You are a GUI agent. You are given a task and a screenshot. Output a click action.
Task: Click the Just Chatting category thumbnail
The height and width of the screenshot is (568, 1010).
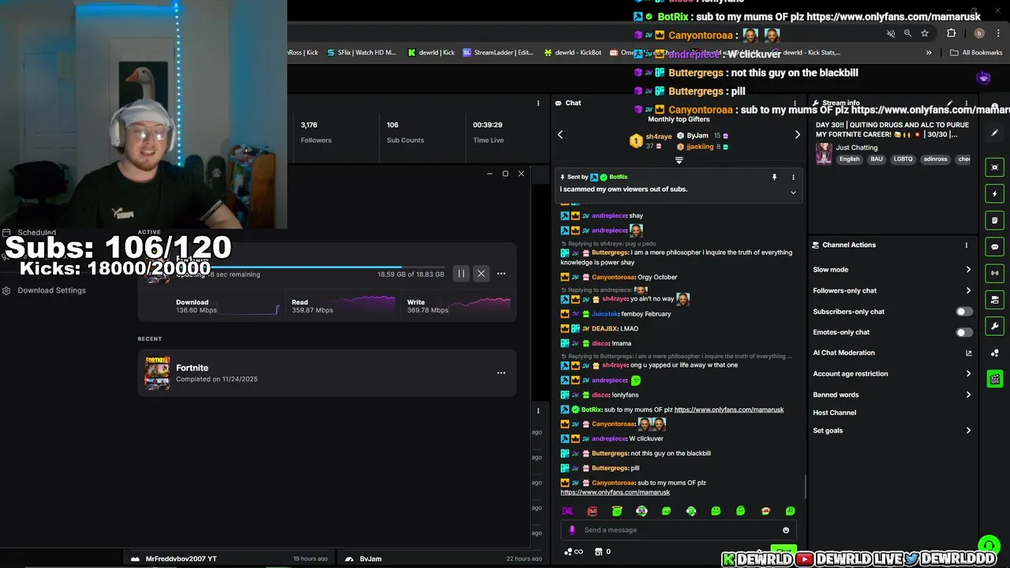pos(824,153)
